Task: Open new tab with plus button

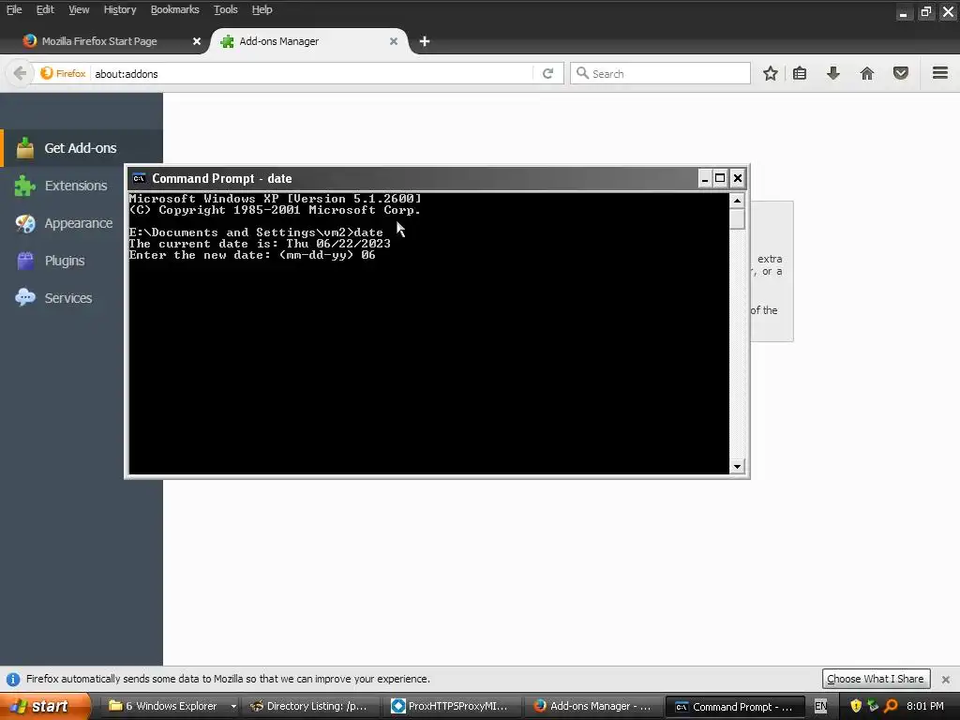Action: tap(425, 41)
